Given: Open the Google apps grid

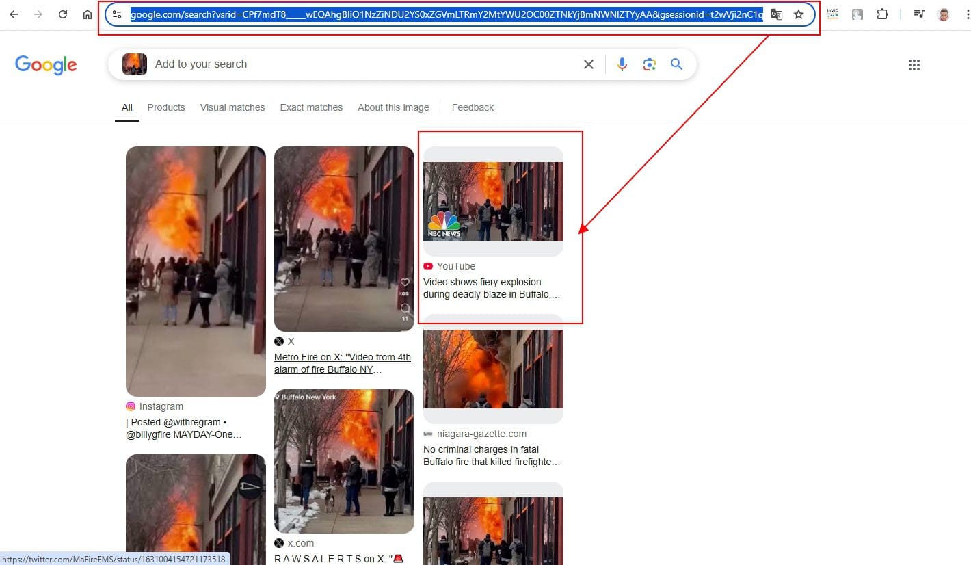Looking at the screenshot, I should (914, 65).
